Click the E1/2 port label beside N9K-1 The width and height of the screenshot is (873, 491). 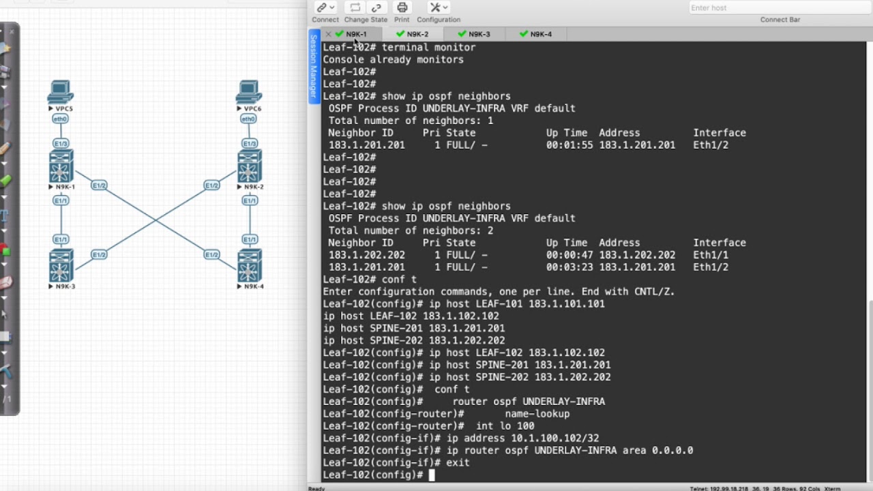pos(99,185)
